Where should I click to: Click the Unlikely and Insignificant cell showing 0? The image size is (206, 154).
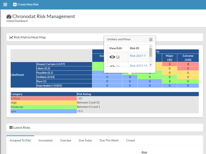(107, 77)
